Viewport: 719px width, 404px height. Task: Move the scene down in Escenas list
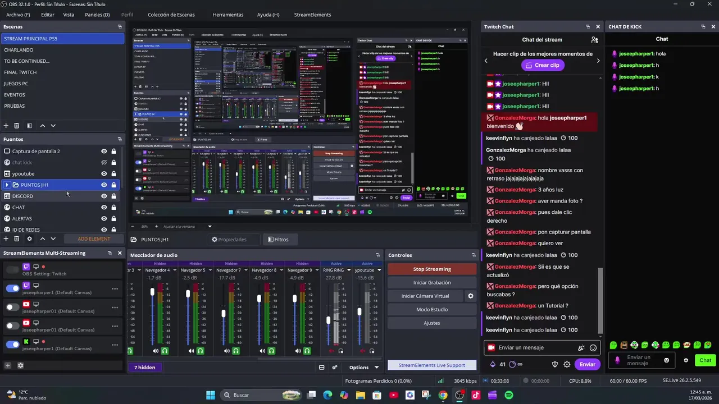tap(53, 126)
